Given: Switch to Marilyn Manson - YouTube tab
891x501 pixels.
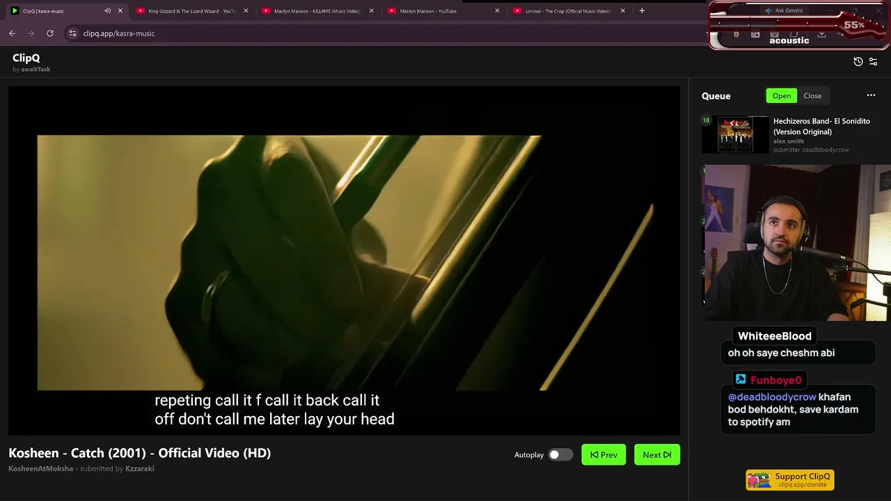Looking at the screenshot, I should (442, 11).
